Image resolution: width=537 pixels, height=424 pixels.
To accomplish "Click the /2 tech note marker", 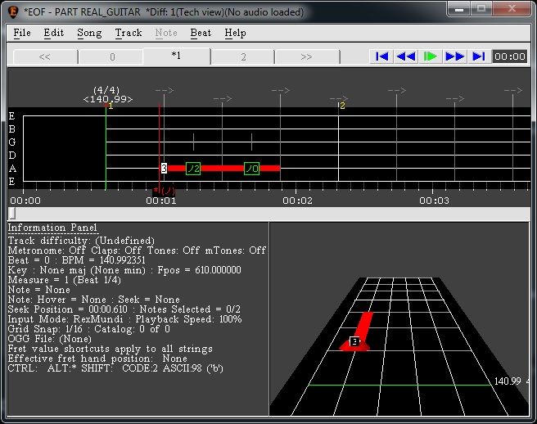I will click(193, 169).
